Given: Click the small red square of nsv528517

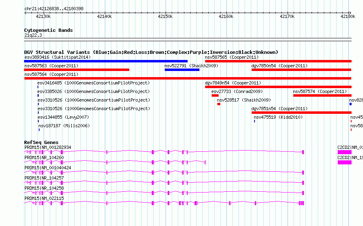Looking at the screenshot, I should pos(219,104).
